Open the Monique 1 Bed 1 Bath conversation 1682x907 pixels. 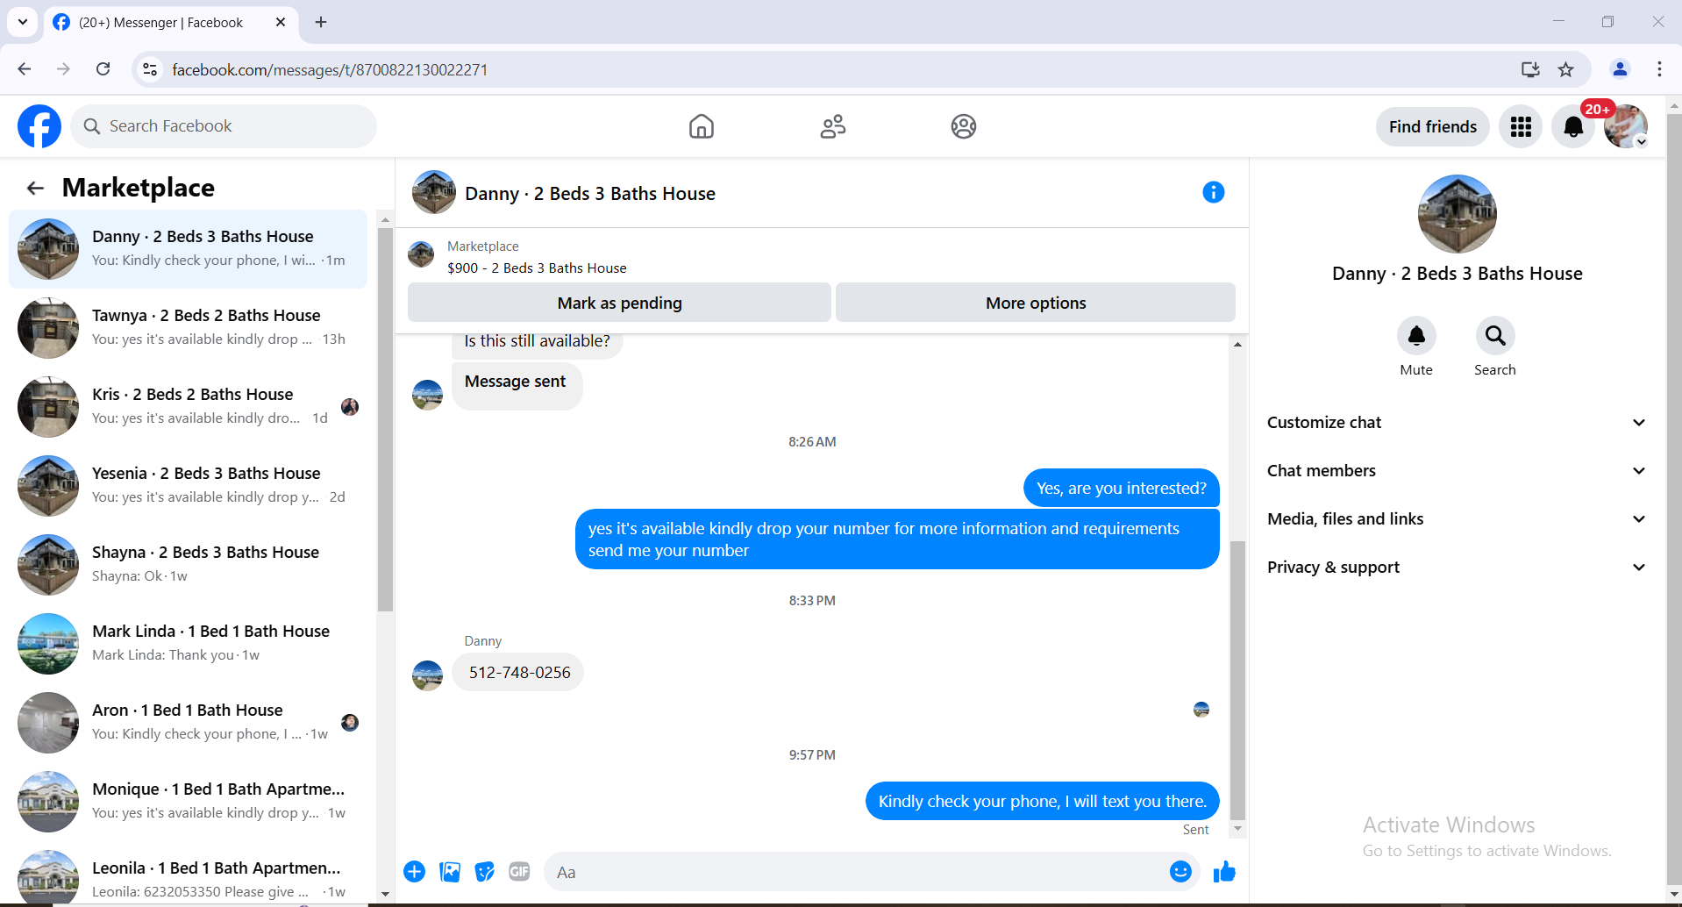189,802
